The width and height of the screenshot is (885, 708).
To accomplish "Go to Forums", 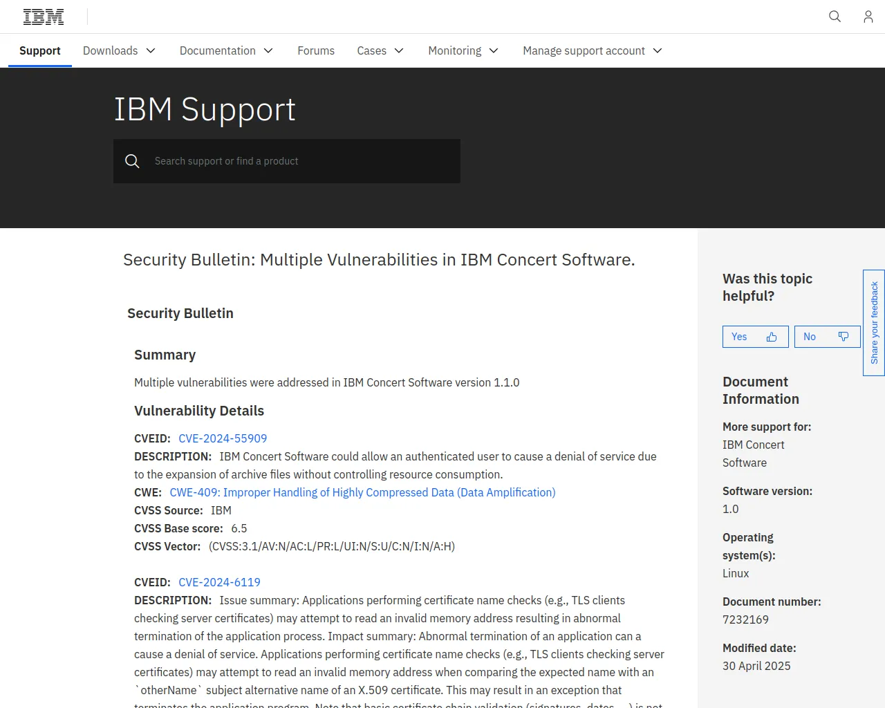I will (316, 50).
